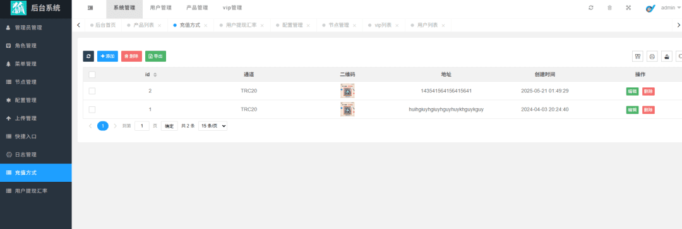Screen dimensions: 682x229
Task: Click the admin avatar logo
Action: 650,8
